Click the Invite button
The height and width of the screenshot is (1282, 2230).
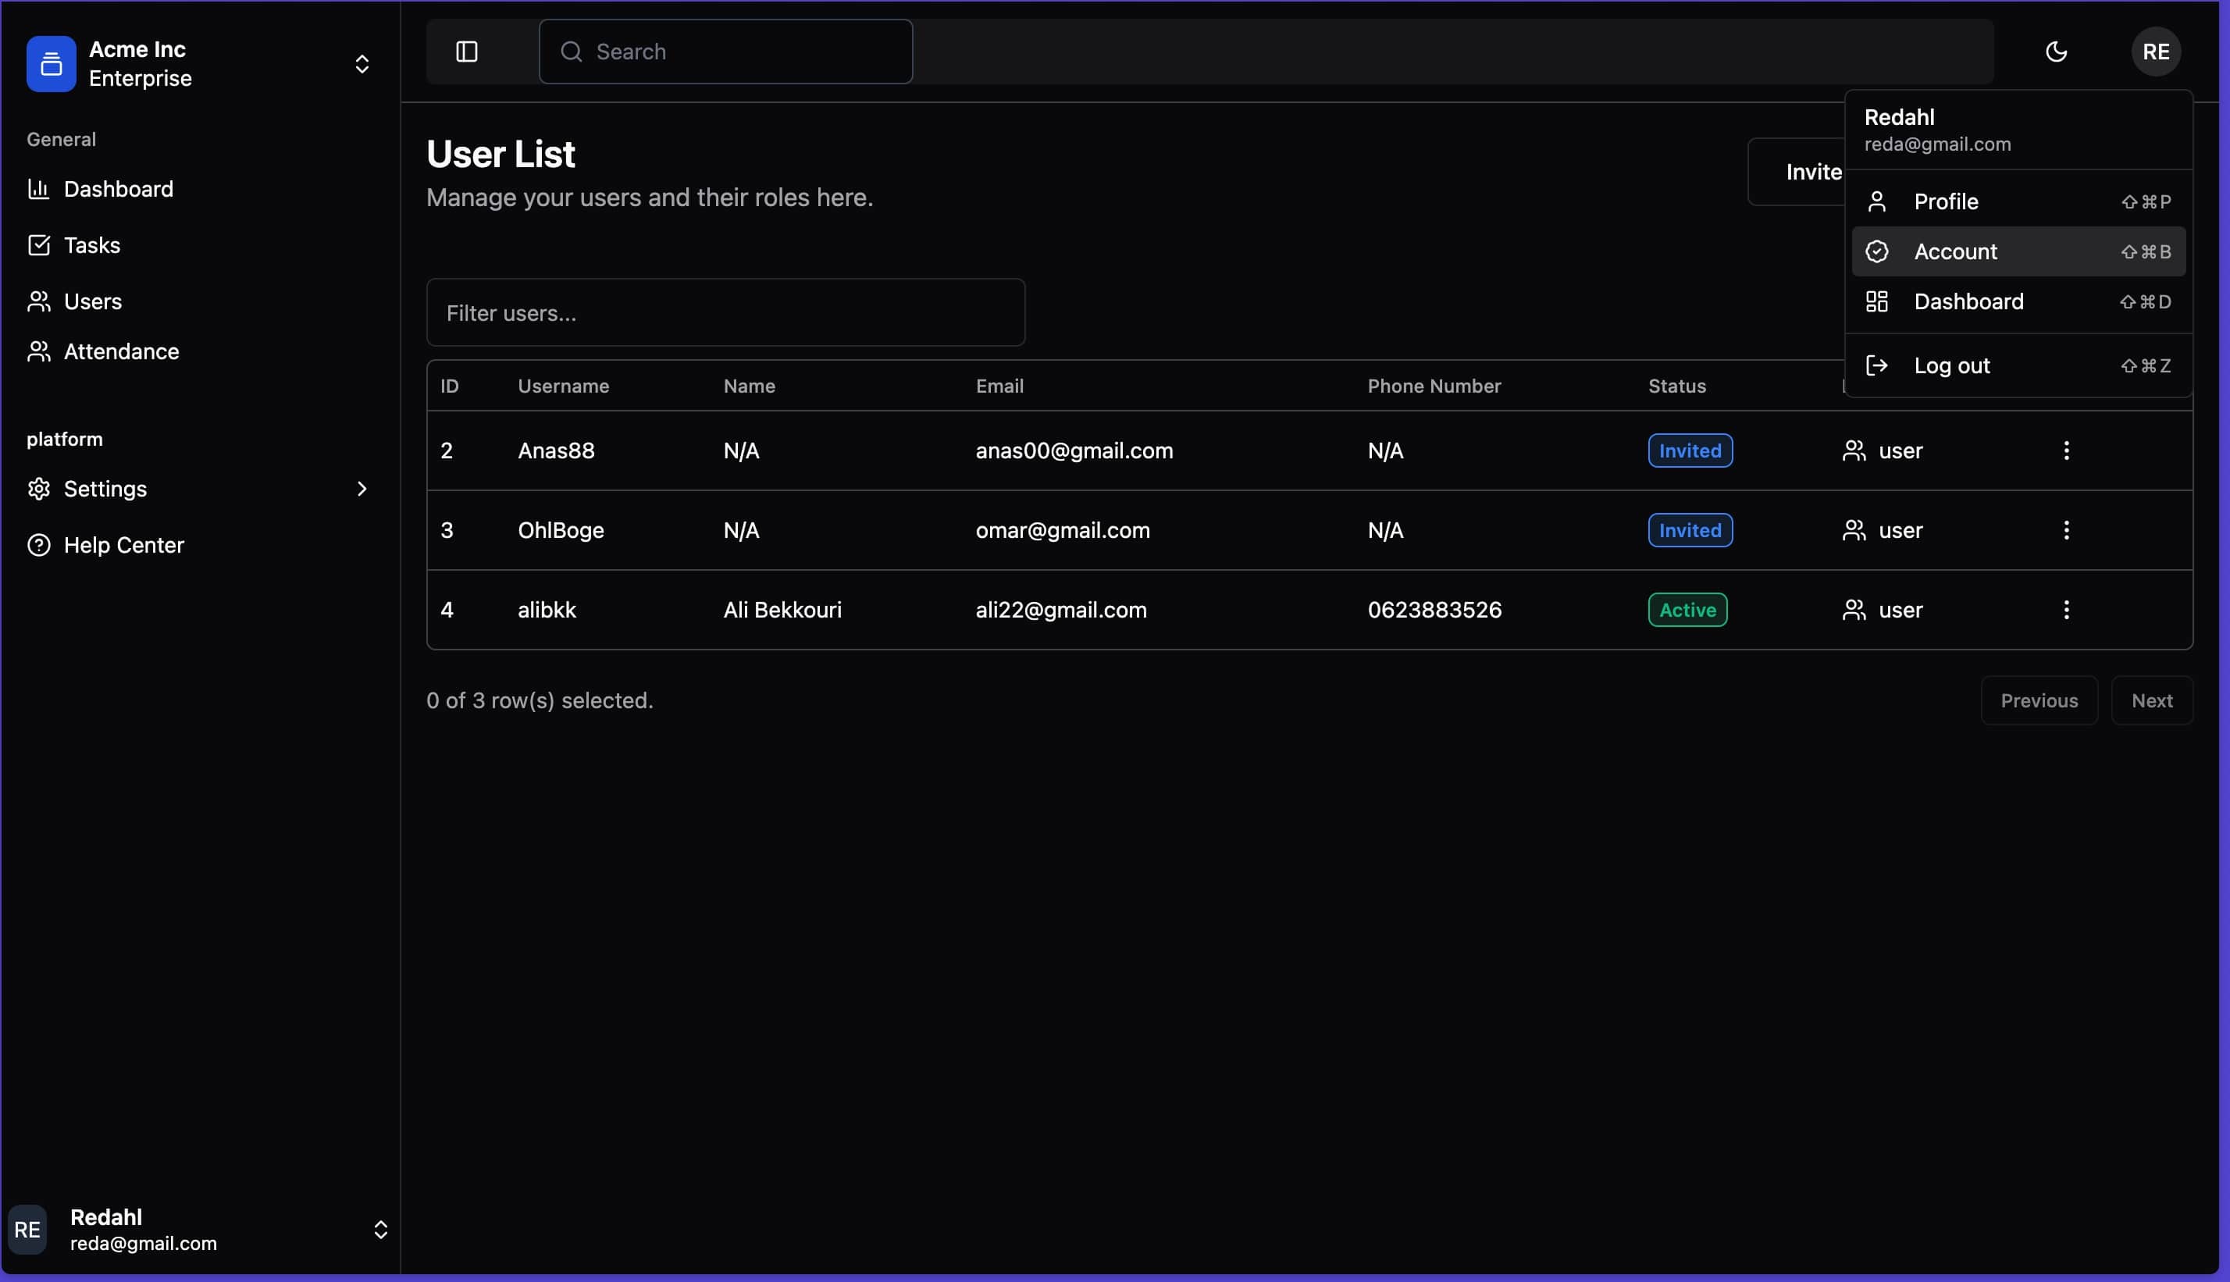1813,172
